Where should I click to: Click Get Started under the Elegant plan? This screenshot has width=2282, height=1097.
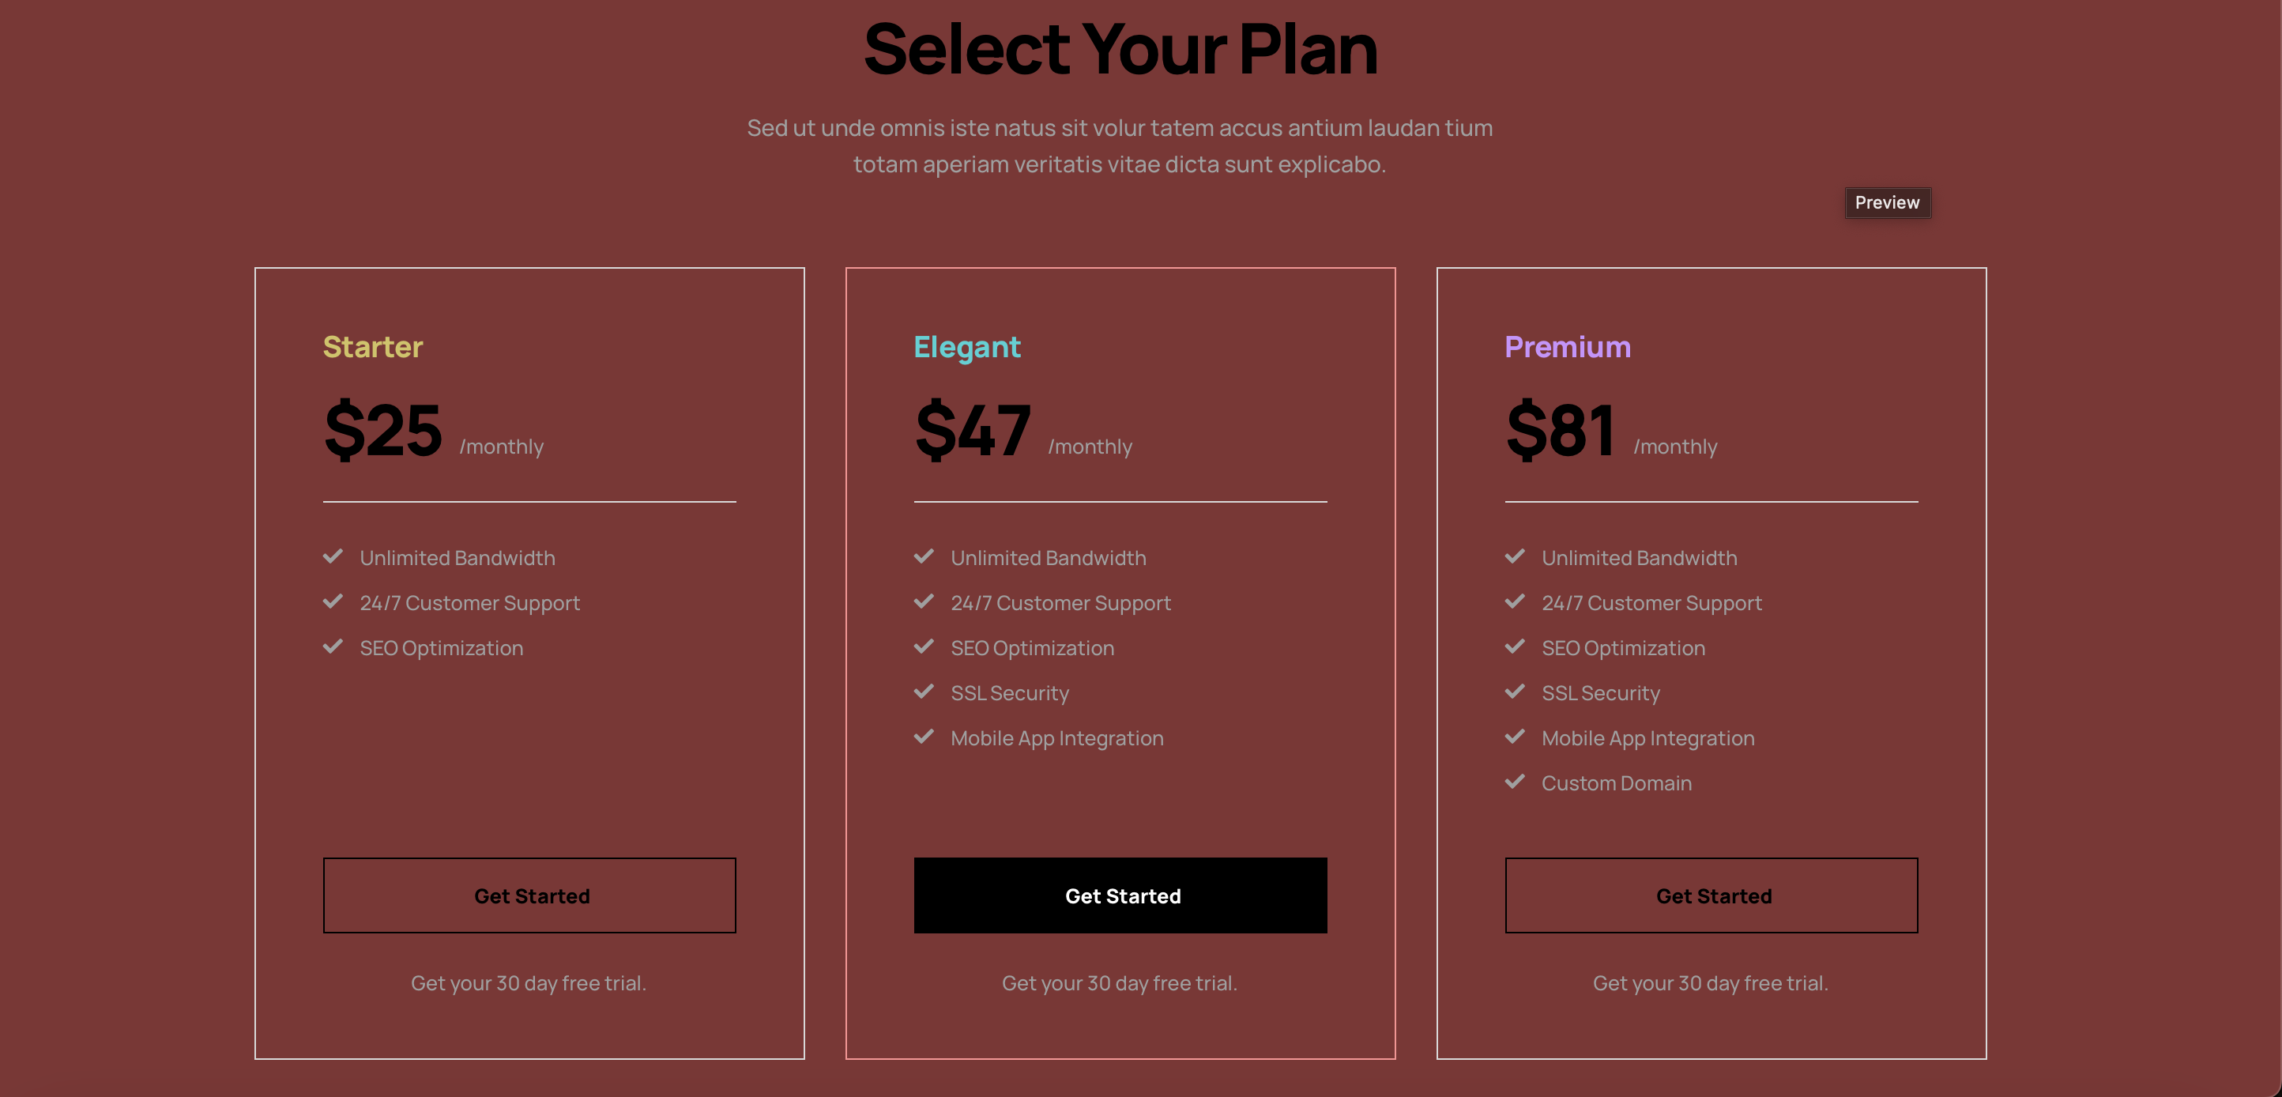point(1120,895)
